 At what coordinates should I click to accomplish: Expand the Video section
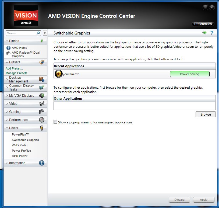(x=7, y=104)
